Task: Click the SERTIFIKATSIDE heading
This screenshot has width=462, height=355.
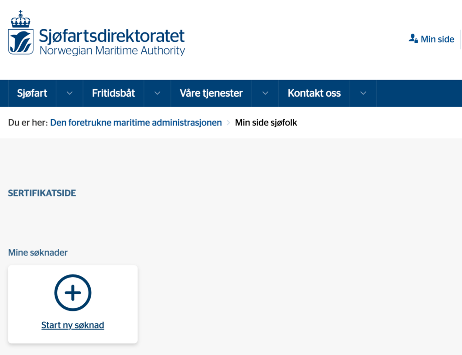Action: [42, 193]
